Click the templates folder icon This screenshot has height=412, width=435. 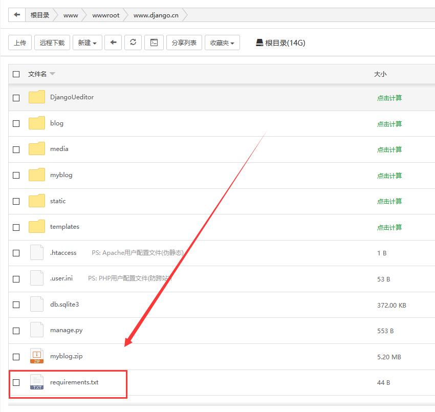pyautogui.click(x=37, y=227)
